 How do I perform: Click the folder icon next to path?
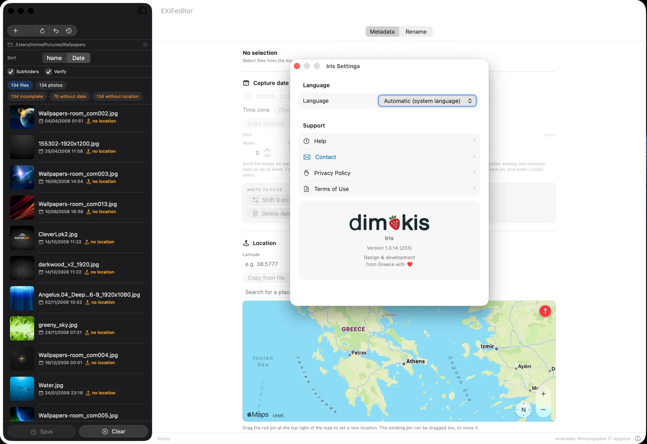[10, 45]
